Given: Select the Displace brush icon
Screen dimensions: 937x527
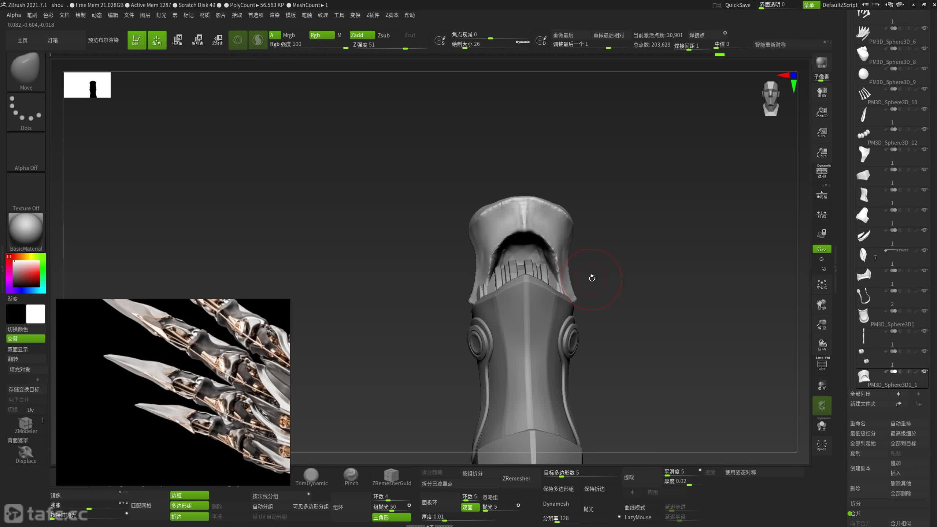Looking at the screenshot, I should 26,455.
